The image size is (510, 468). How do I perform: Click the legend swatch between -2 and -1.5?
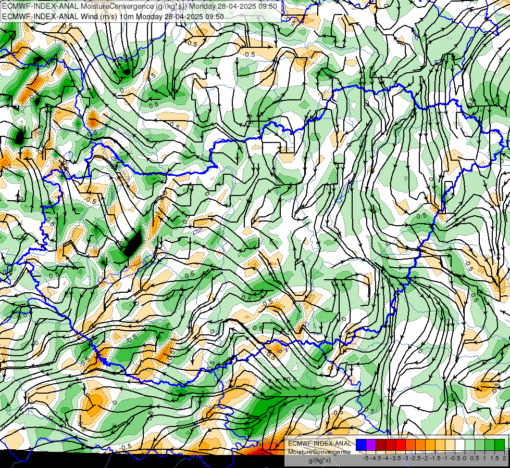click(x=430, y=445)
